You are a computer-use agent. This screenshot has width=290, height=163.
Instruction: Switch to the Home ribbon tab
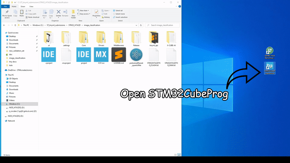click(14, 7)
